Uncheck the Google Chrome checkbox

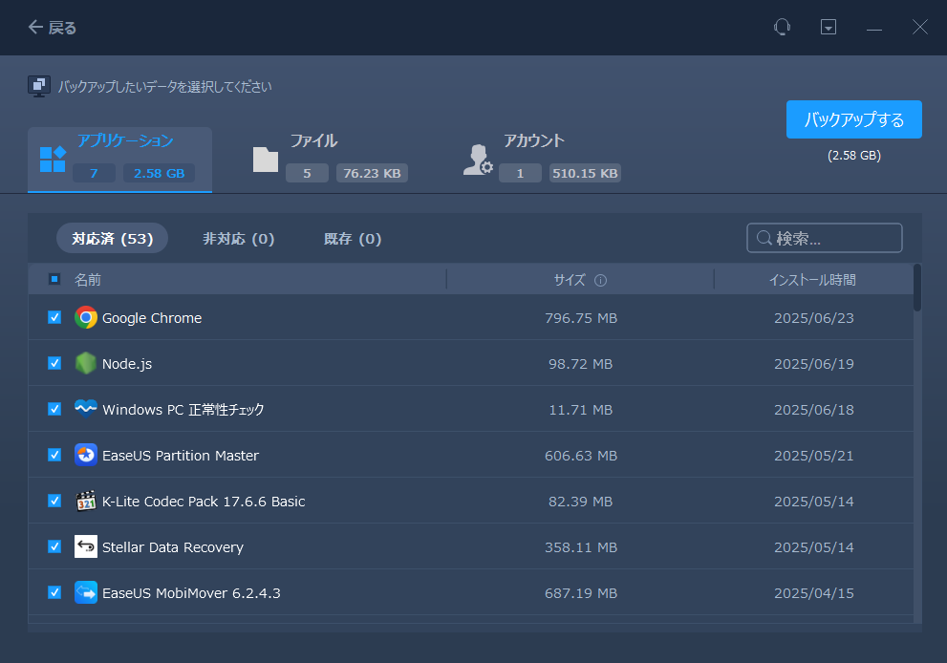(x=54, y=317)
